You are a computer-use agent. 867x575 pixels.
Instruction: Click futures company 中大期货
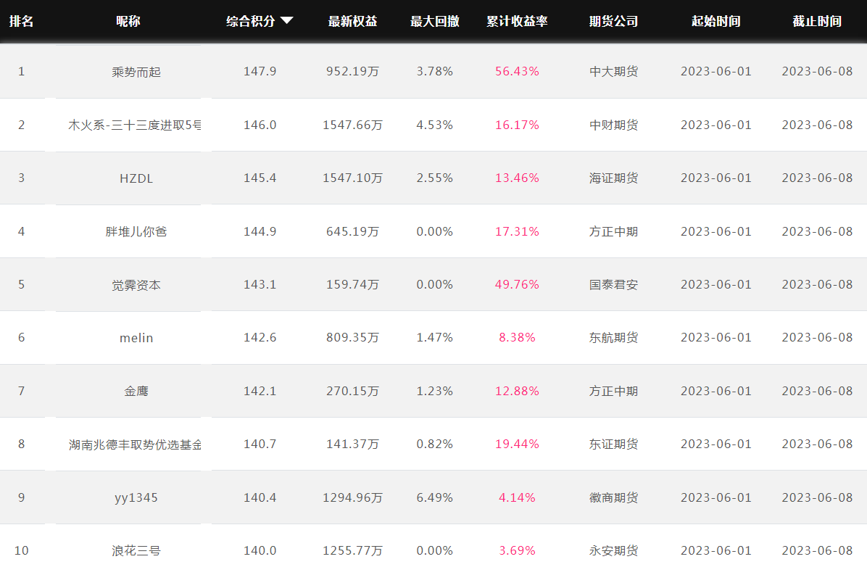[x=614, y=71]
